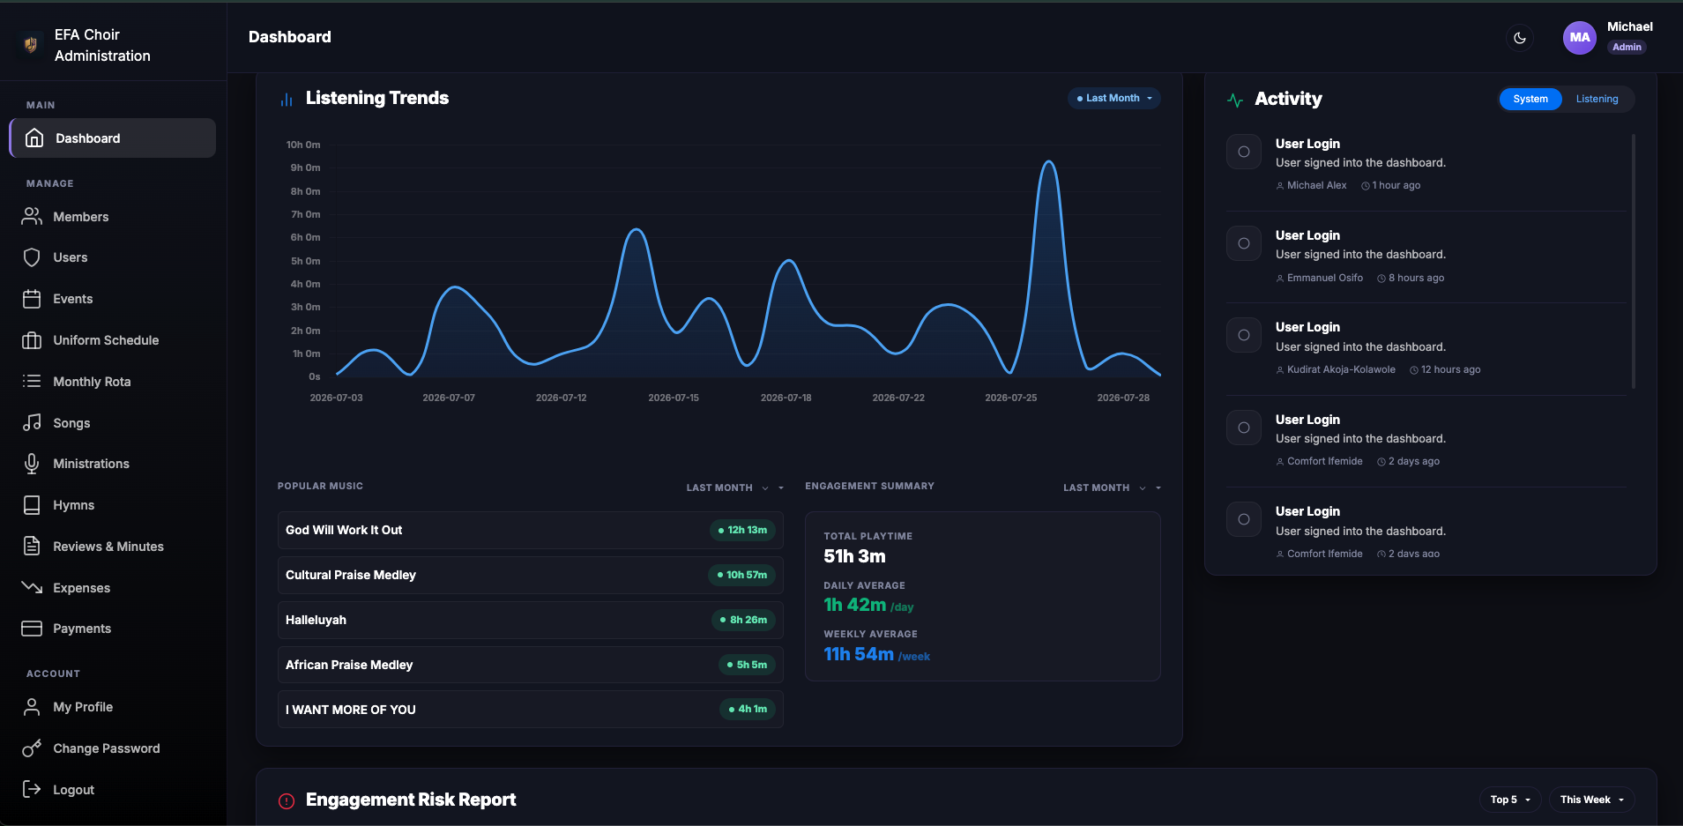Screen dimensions: 1683x826
Task: Click the Ministrations microphone icon
Action: tap(32, 464)
